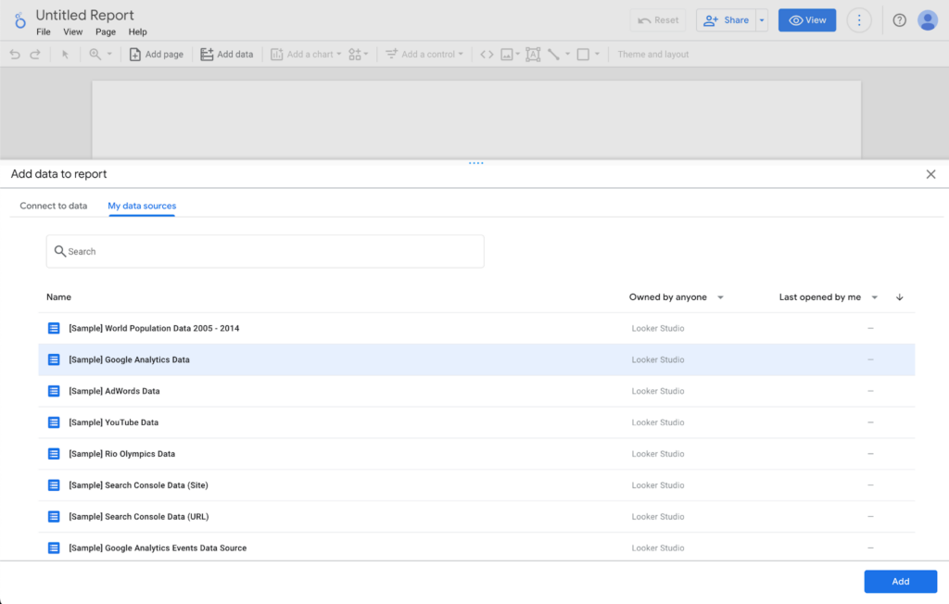The image size is (949, 604).
Task: Click the Reset button
Action: click(x=658, y=20)
